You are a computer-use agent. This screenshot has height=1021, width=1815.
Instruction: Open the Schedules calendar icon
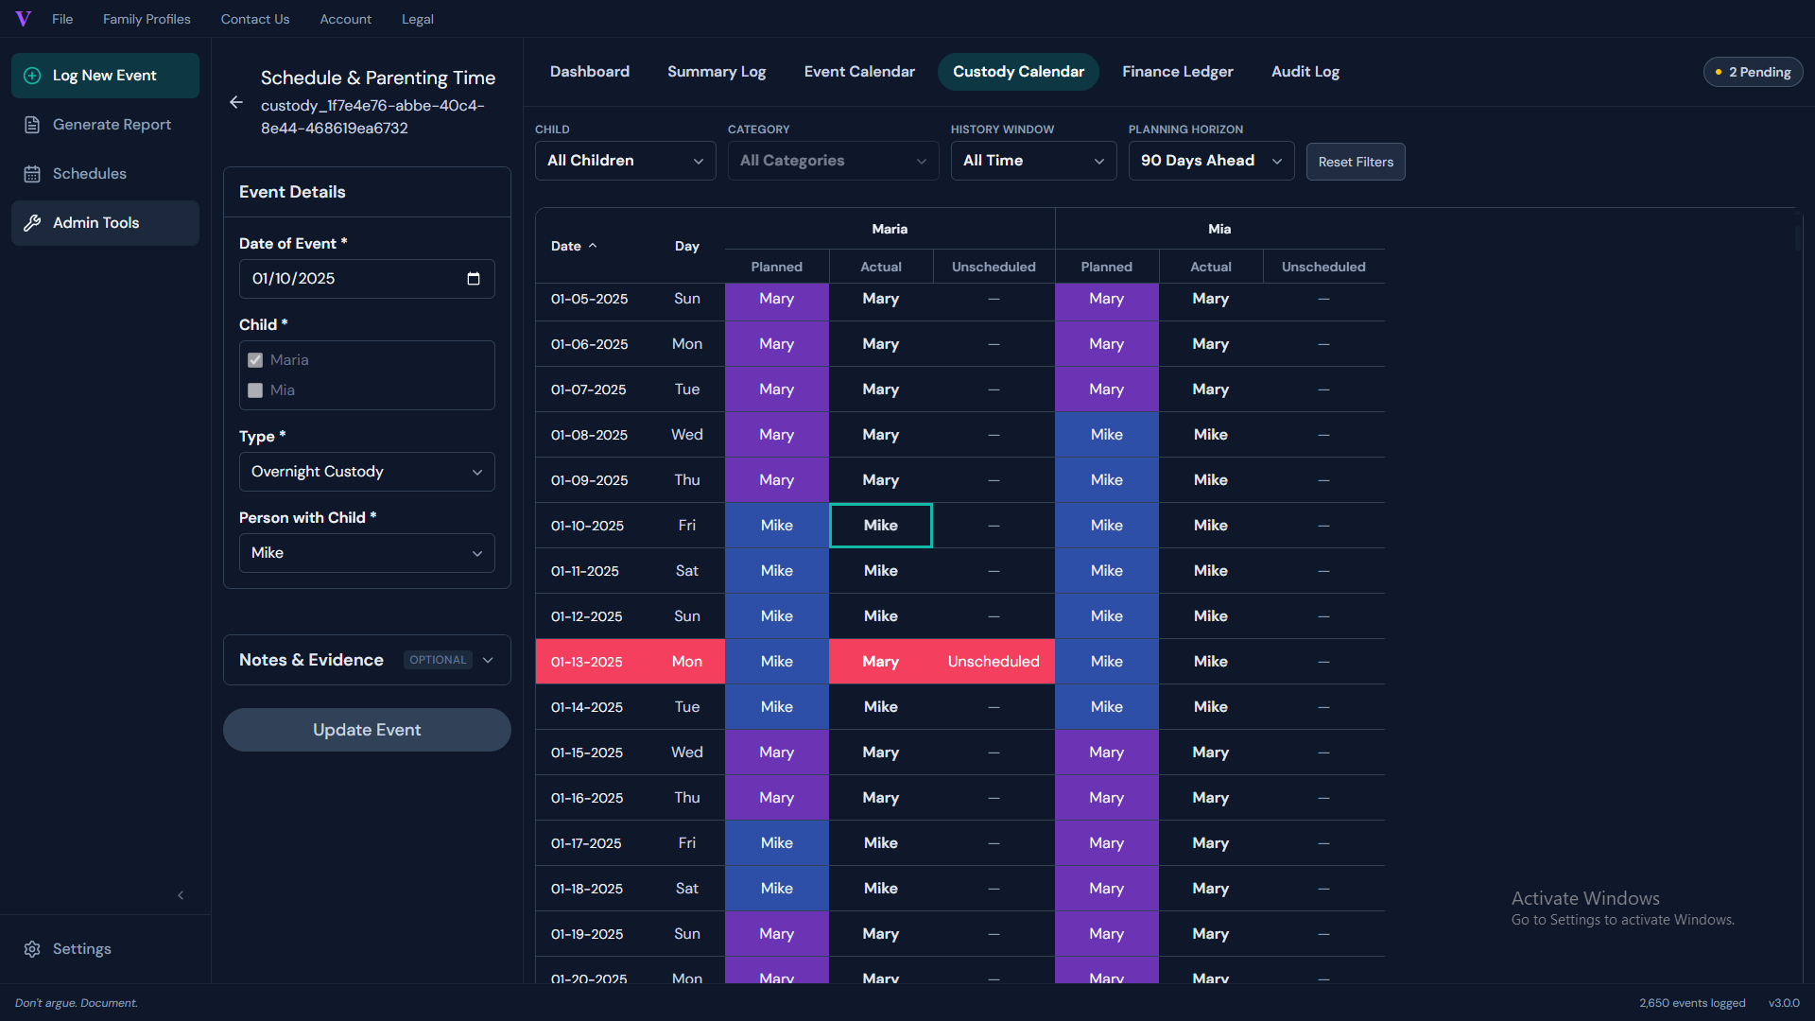[x=32, y=174]
